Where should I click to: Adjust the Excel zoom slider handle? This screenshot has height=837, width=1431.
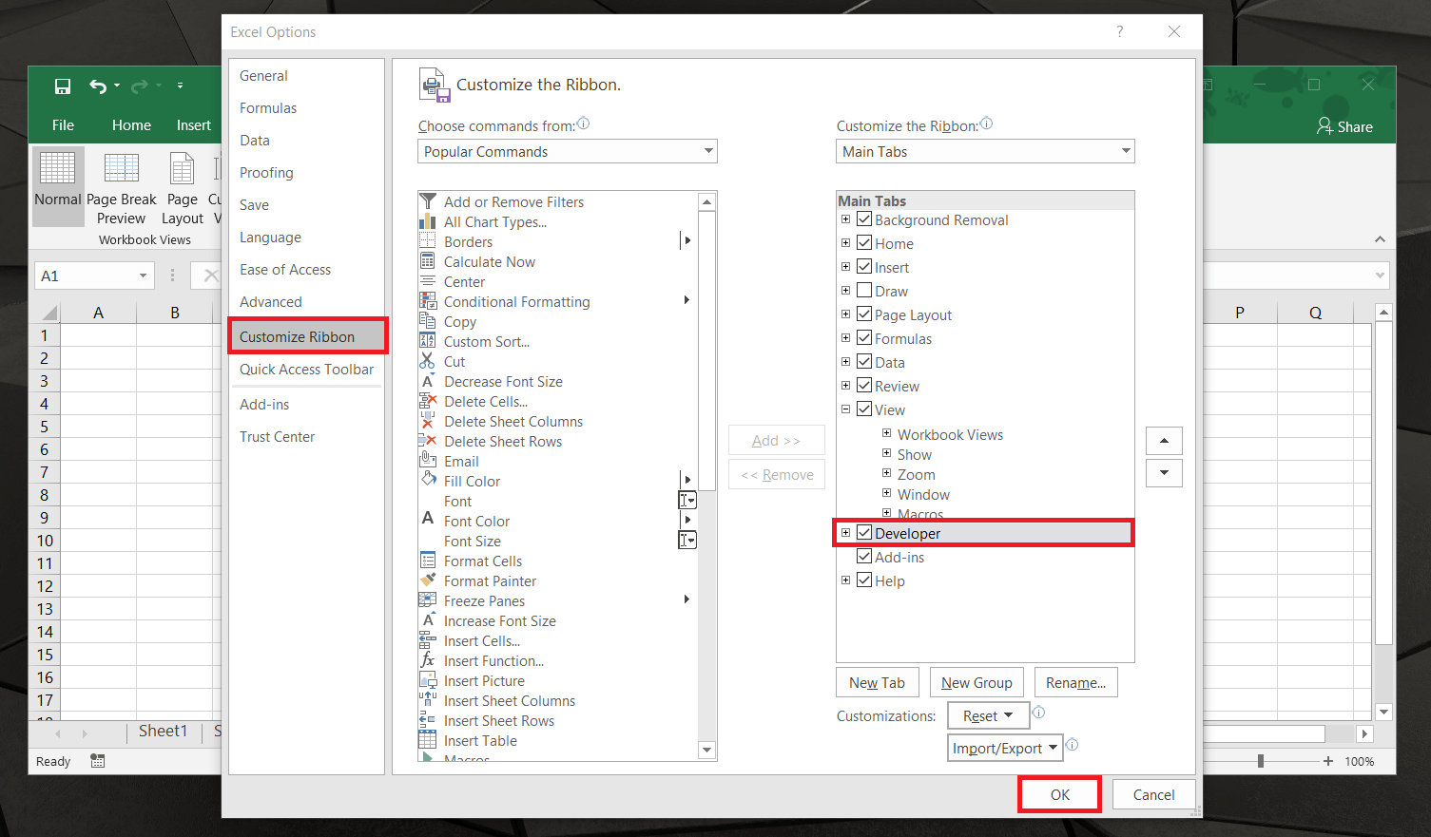coord(1261,761)
